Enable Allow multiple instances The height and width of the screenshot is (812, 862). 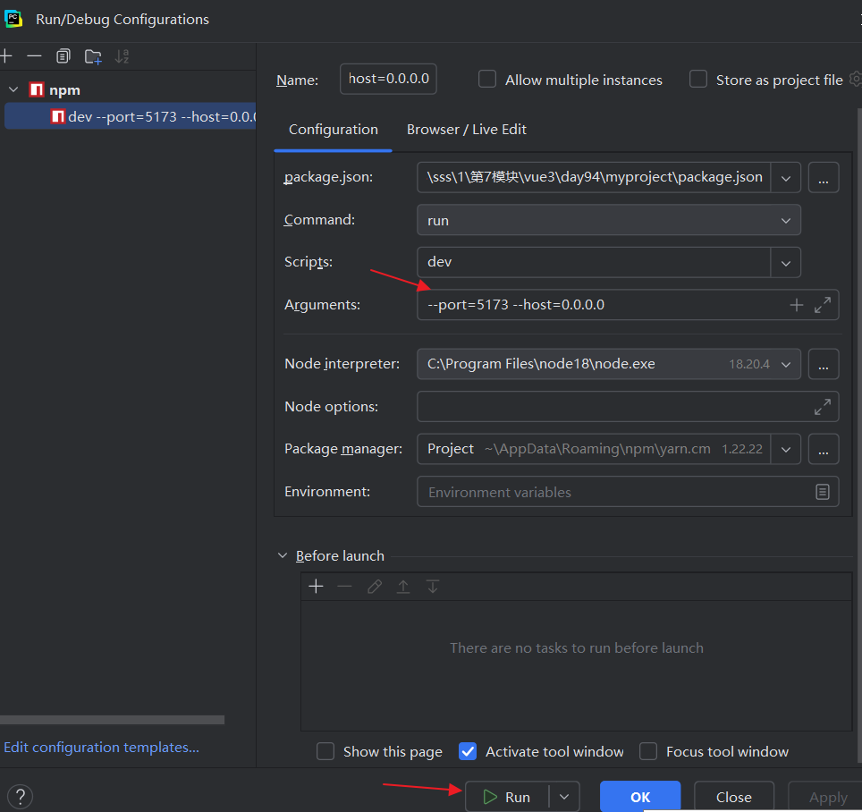(x=487, y=80)
